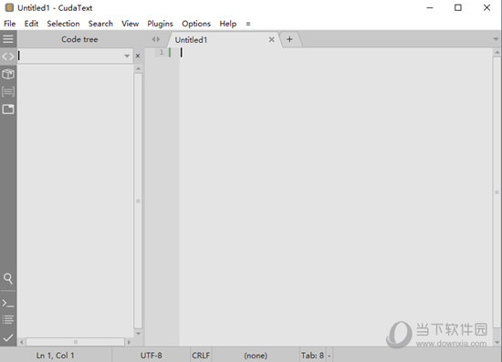Open the tab list dropdown arrow

click(496, 39)
